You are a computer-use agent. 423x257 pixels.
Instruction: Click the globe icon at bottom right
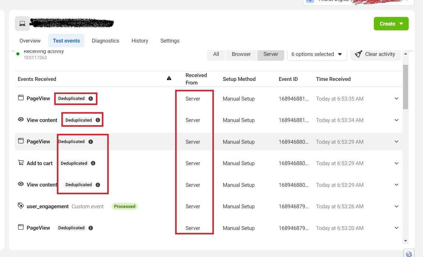pyautogui.click(x=409, y=254)
